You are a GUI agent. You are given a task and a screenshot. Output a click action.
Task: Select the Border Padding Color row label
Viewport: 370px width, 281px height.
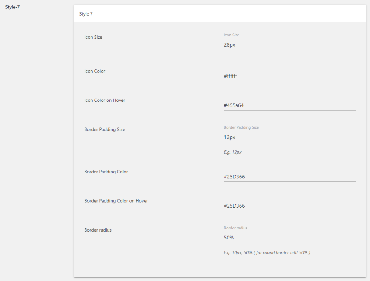(x=106, y=172)
